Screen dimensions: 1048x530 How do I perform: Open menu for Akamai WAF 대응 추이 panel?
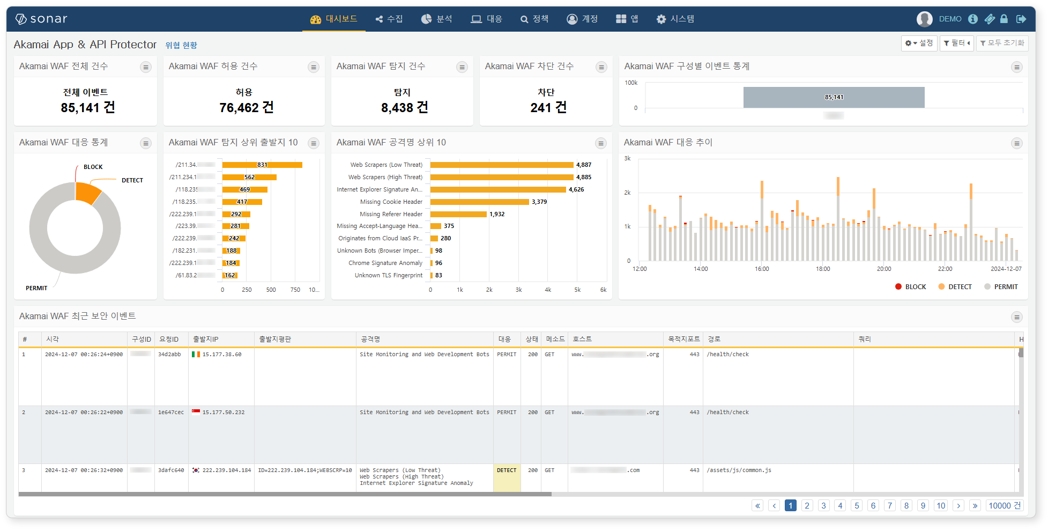click(x=1016, y=143)
